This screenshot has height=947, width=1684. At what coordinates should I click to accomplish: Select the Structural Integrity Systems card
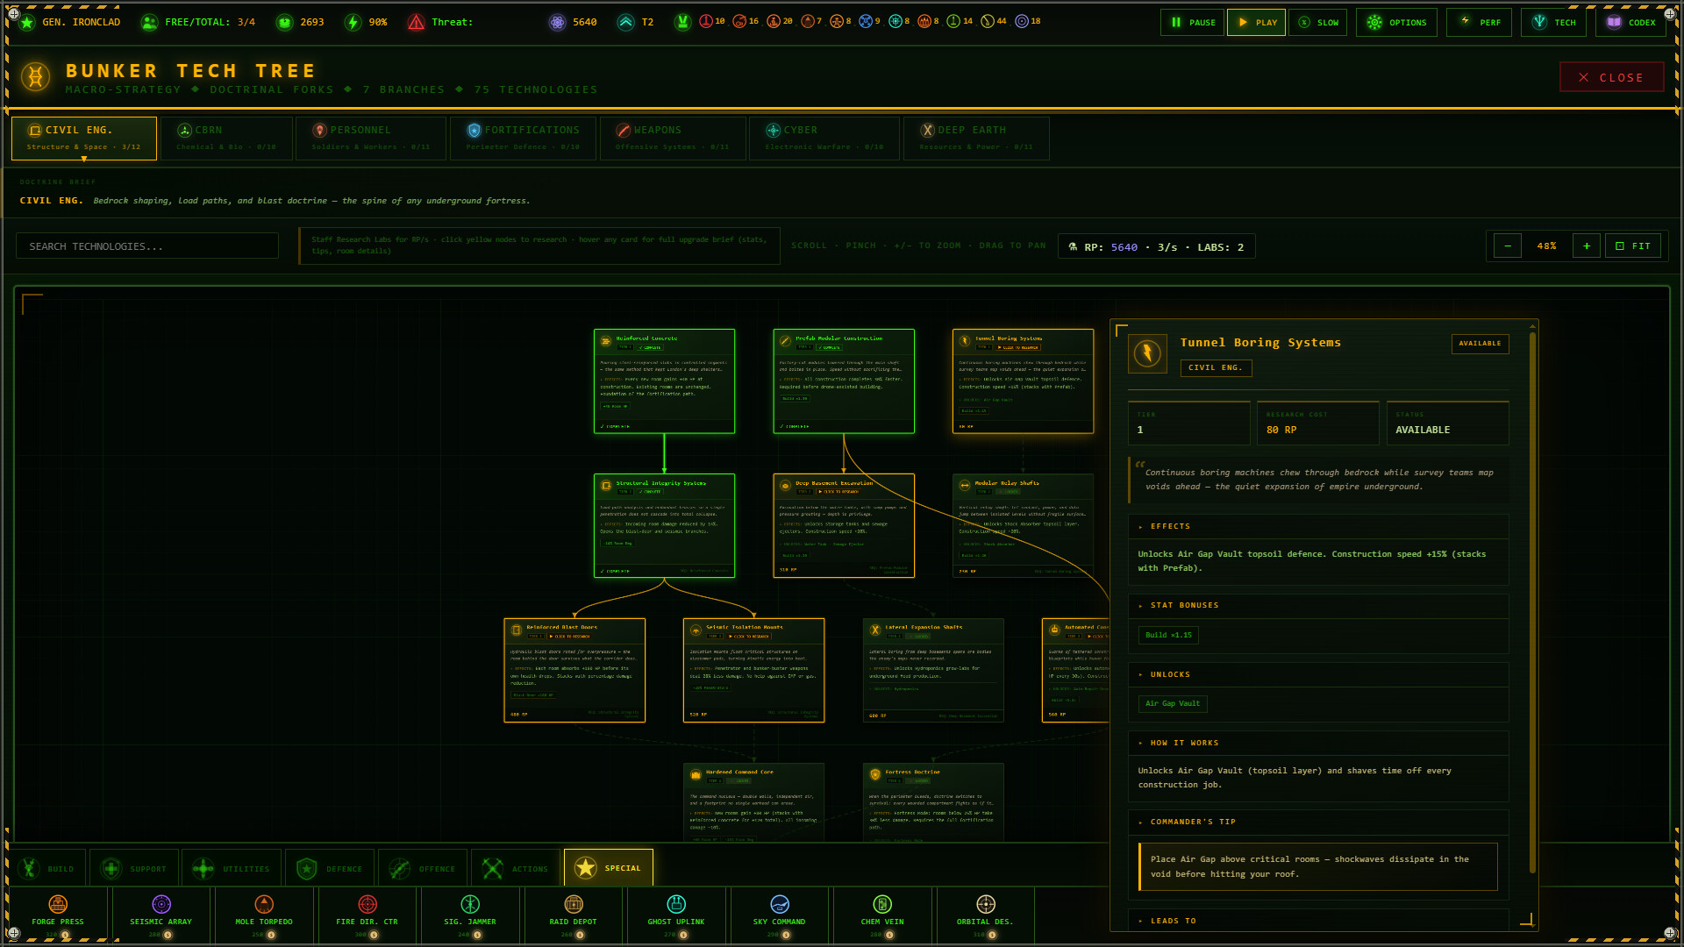click(664, 526)
